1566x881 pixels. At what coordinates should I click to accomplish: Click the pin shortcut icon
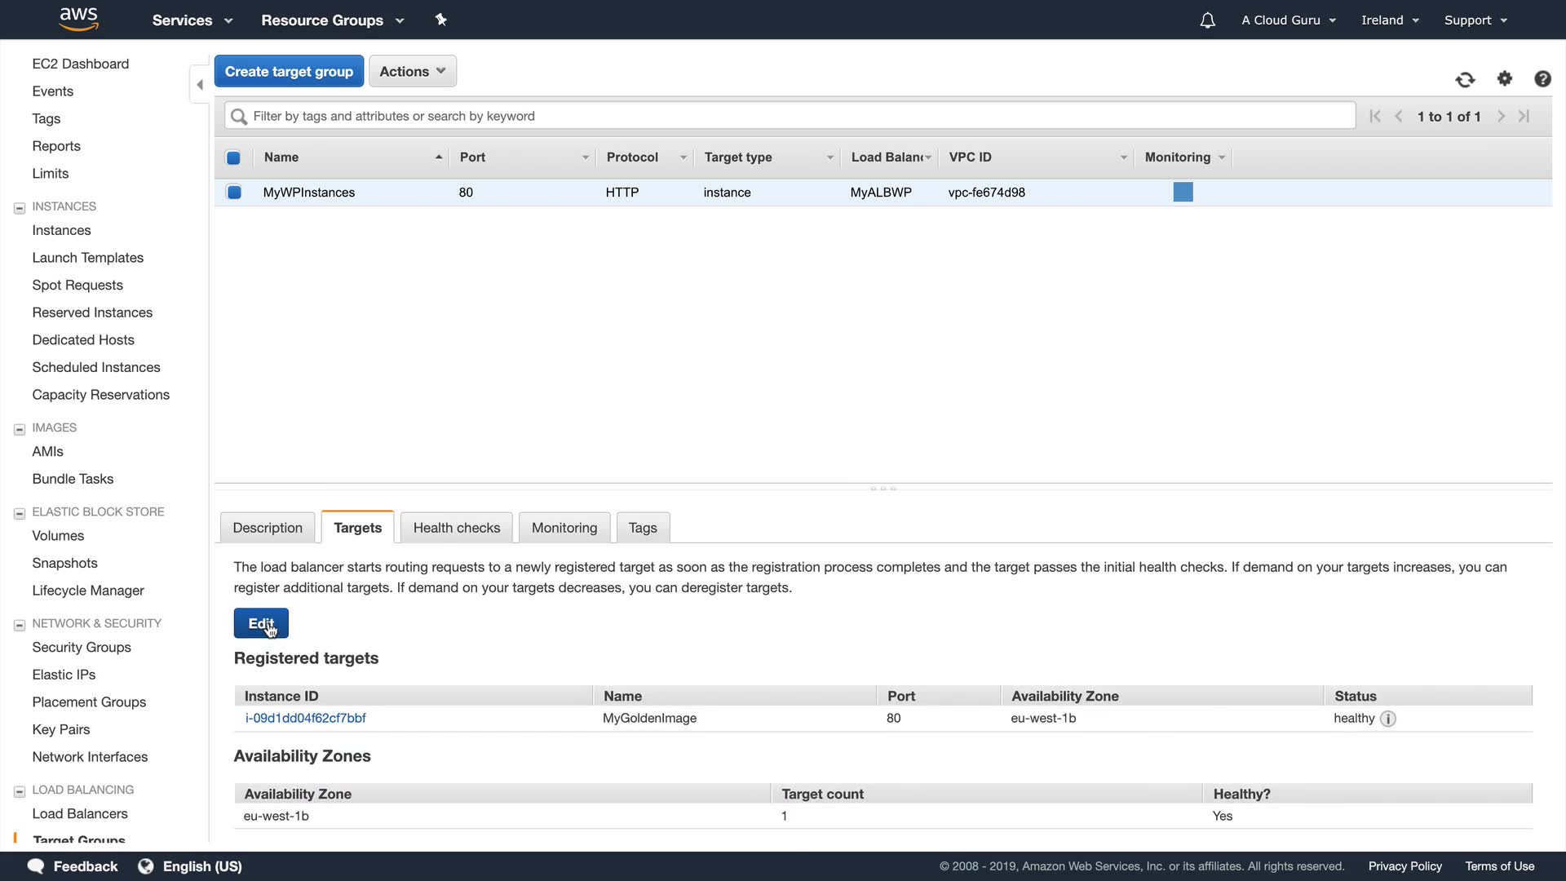pyautogui.click(x=441, y=20)
